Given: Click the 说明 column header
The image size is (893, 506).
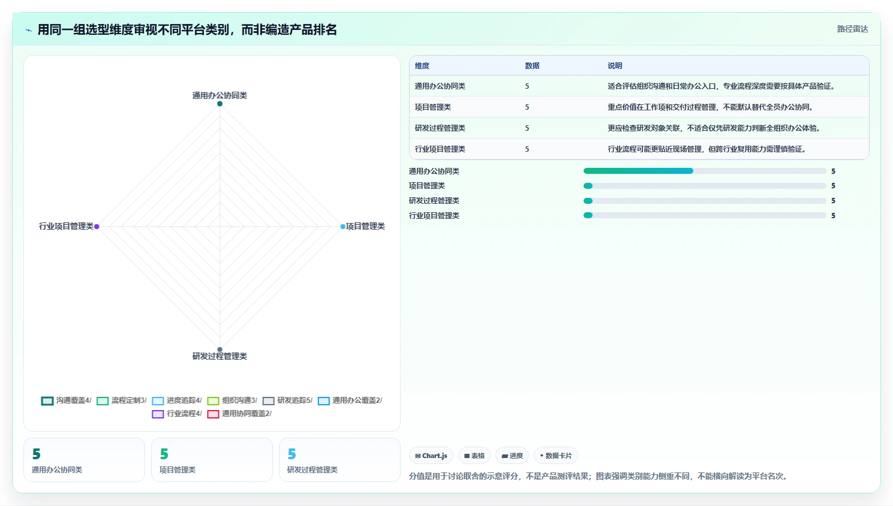Looking at the screenshot, I should tap(615, 66).
